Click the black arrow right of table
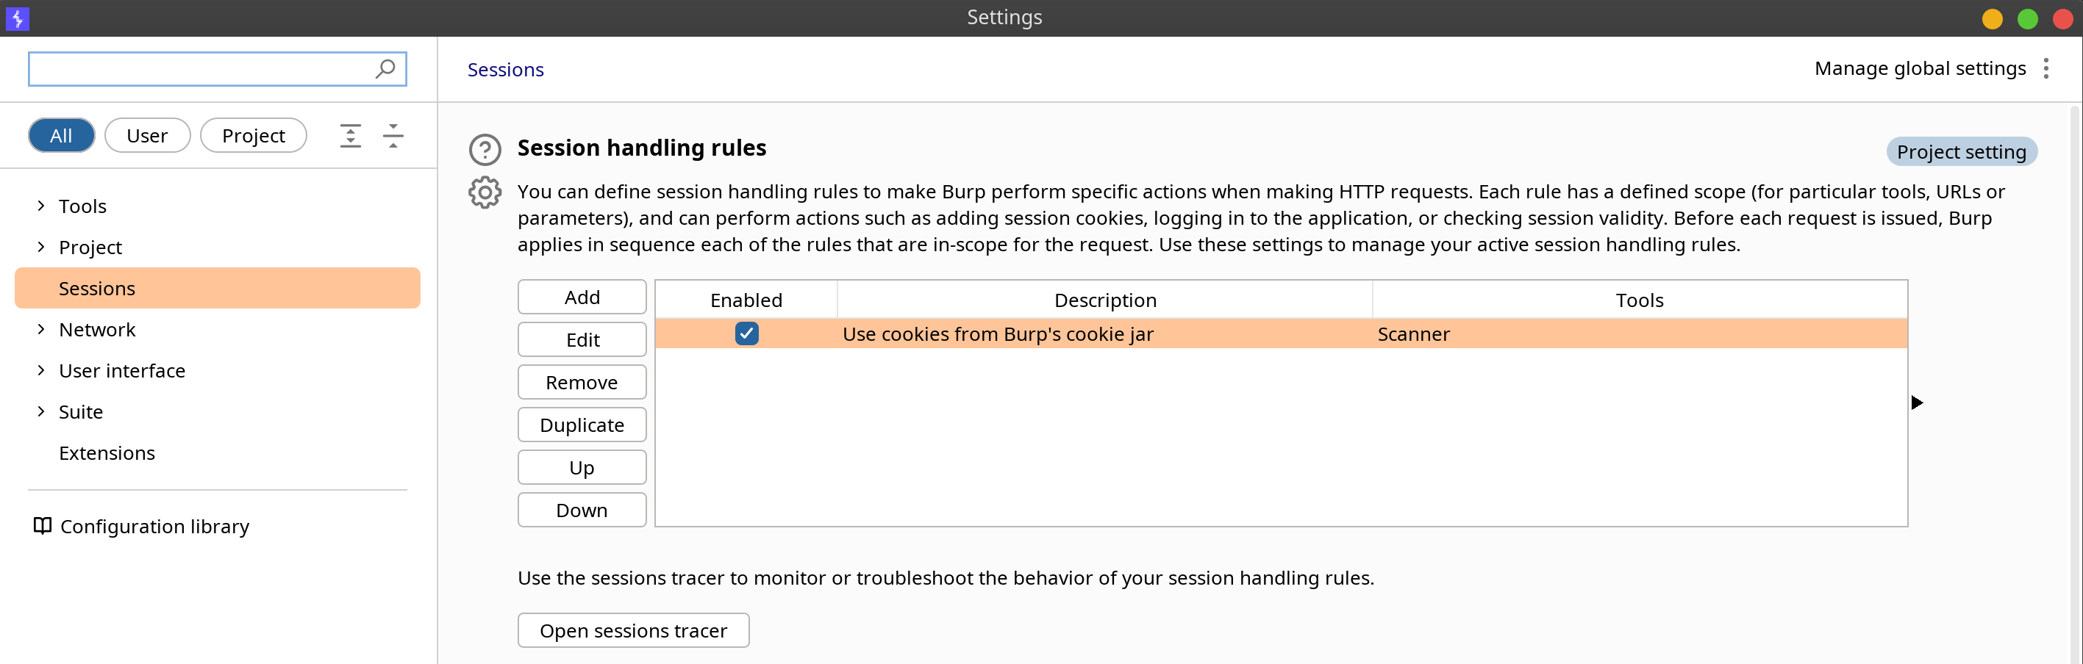Viewport: 2083px width, 664px height. [1916, 403]
